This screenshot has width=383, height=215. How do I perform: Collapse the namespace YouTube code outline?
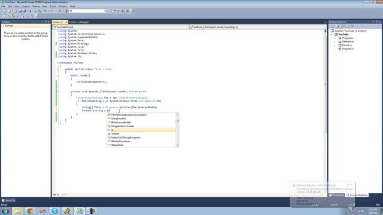(x=58, y=63)
